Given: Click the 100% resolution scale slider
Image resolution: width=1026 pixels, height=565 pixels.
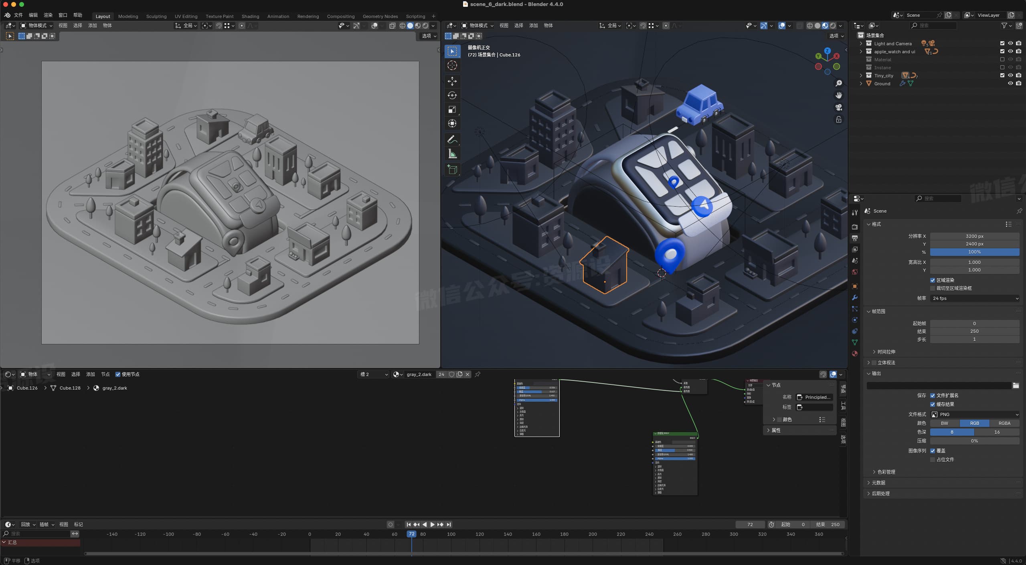Looking at the screenshot, I should 974,252.
